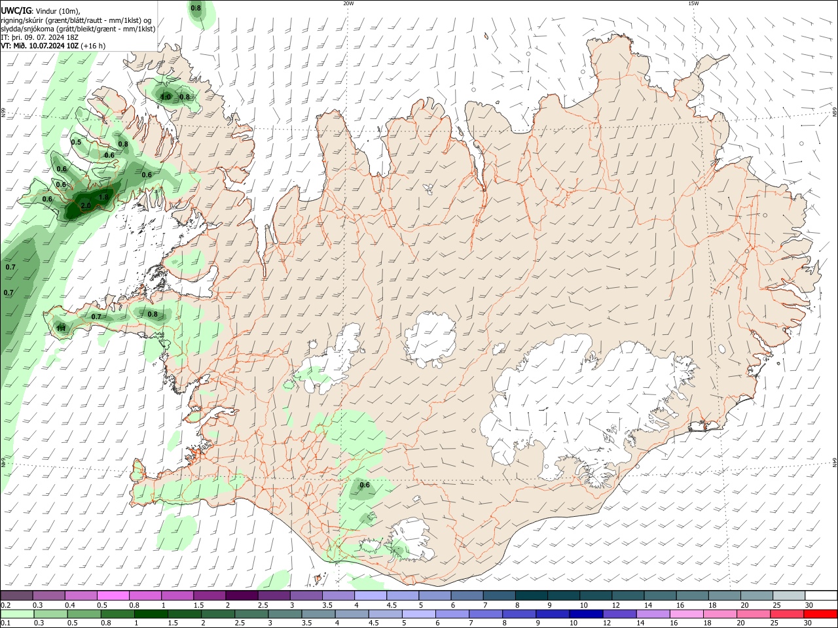Click the 66N latitude label on right edge
The width and height of the screenshot is (838, 628).
[835, 112]
